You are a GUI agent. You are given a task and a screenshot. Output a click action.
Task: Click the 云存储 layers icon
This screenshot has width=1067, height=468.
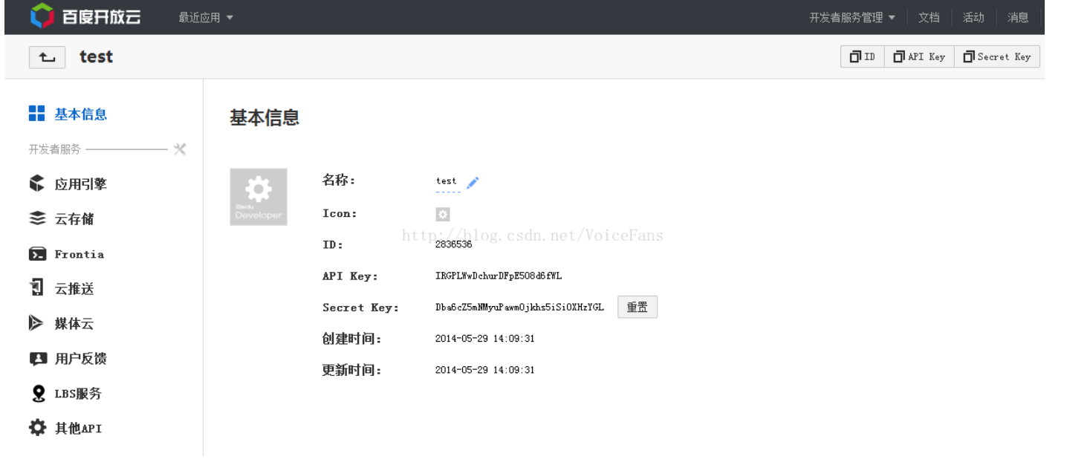(37, 218)
